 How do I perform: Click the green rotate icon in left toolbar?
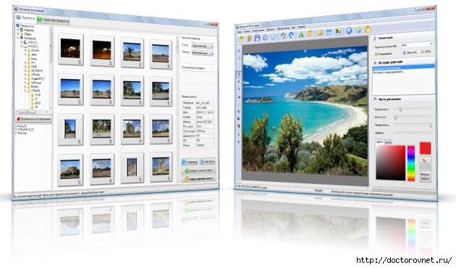point(239,135)
